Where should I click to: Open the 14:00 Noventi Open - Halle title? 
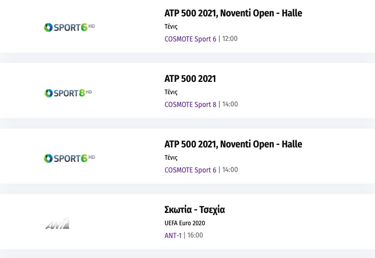click(233, 144)
